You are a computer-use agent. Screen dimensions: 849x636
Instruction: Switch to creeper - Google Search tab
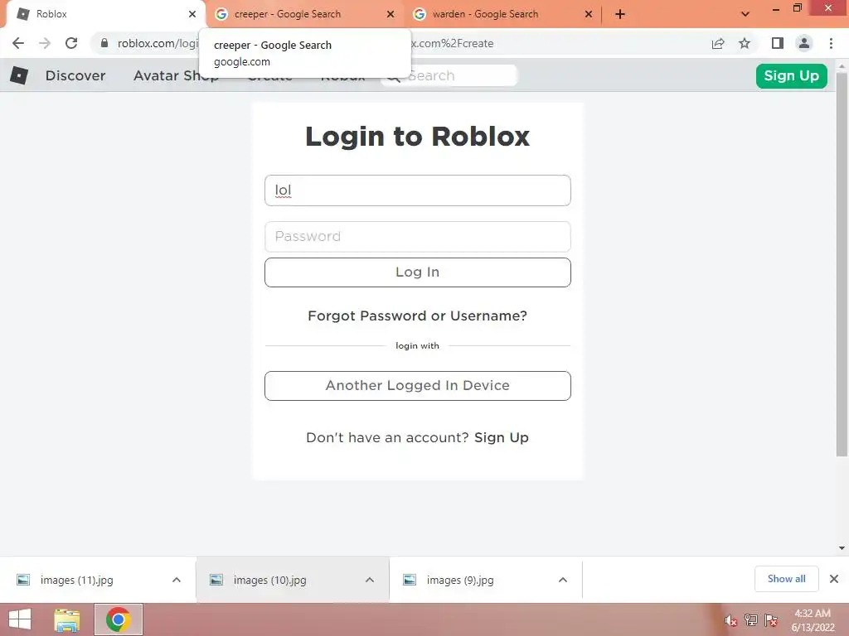pos(303,14)
